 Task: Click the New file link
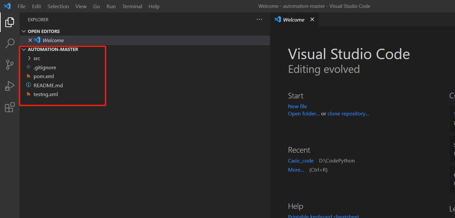pos(297,106)
